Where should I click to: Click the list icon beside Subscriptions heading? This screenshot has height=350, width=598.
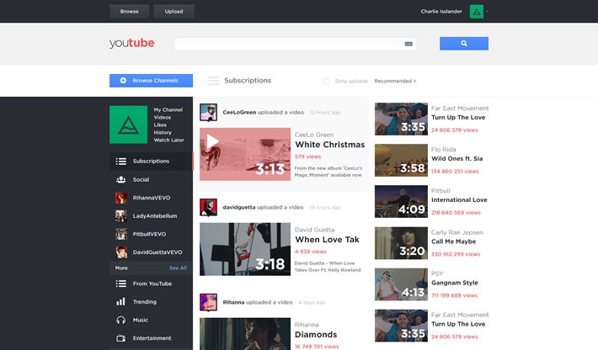tap(214, 81)
